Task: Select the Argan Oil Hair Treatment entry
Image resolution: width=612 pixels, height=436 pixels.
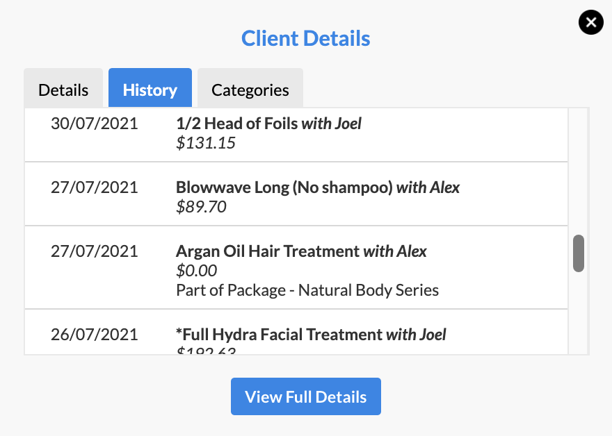Action: [x=296, y=268]
